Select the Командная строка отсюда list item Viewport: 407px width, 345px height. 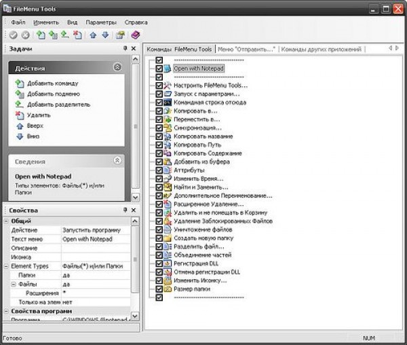210,103
